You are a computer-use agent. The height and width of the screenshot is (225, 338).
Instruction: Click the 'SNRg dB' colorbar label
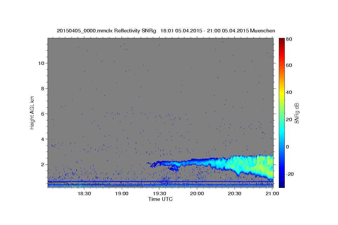tap(296, 113)
